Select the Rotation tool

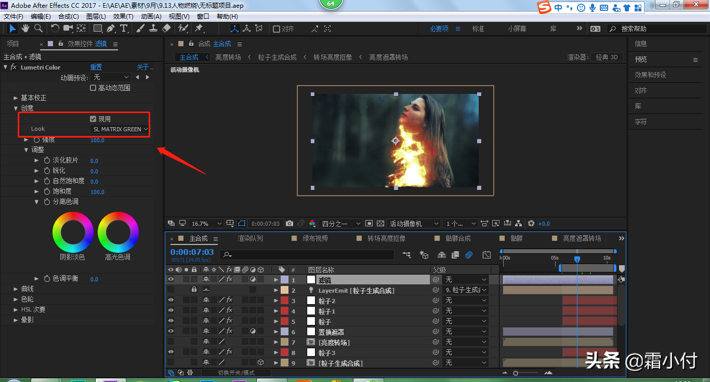[55, 29]
